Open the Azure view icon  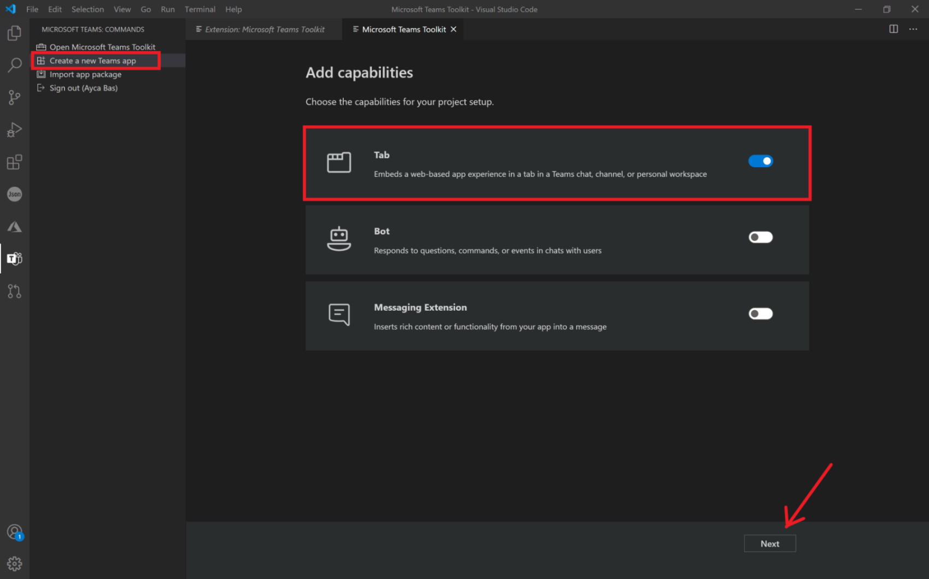[15, 226]
